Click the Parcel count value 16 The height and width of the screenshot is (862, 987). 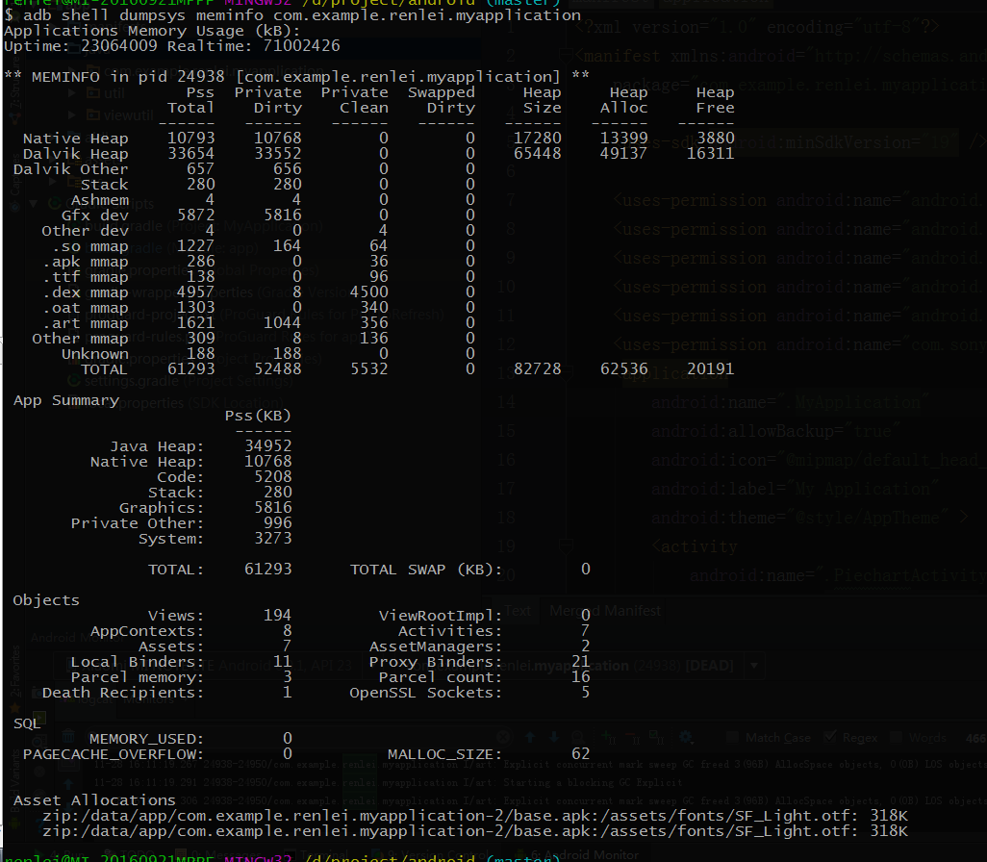coord(580,677)
